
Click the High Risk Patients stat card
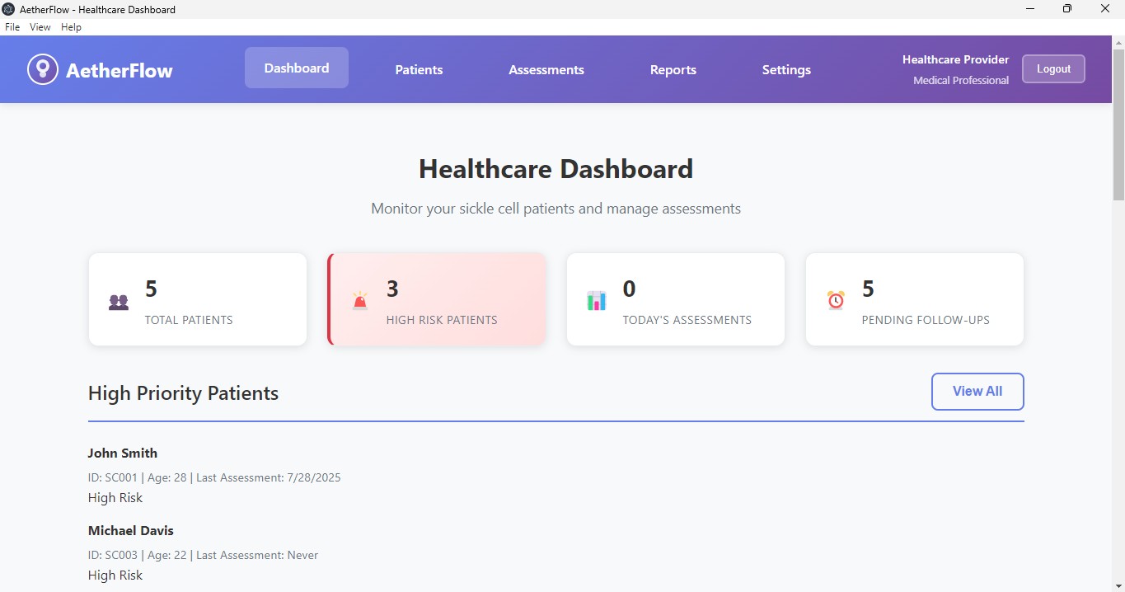(436, 299)
